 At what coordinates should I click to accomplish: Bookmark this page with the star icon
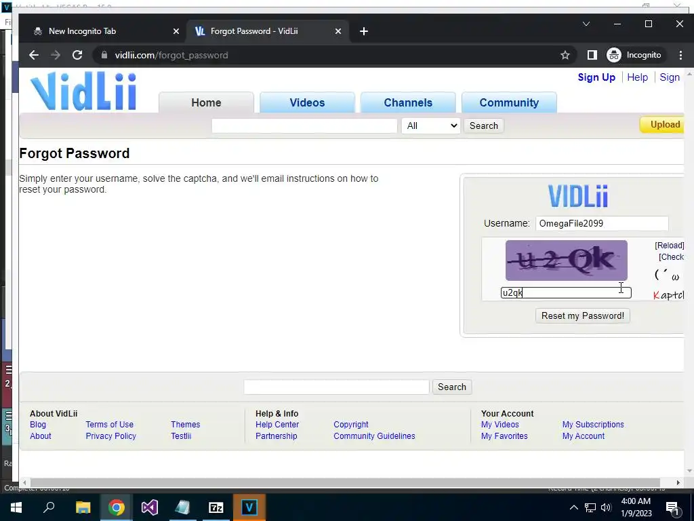(565, 55)
